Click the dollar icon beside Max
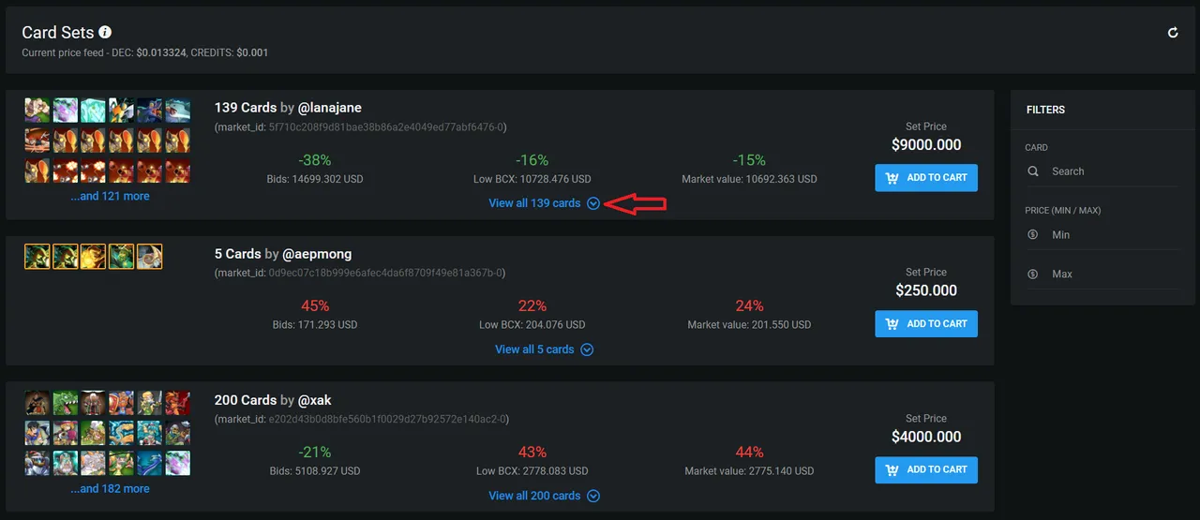This screenshot has width=1200, height=520. [1033, 275]
